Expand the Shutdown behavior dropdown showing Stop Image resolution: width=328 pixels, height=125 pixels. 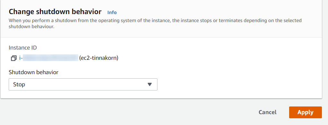[83, 84]
